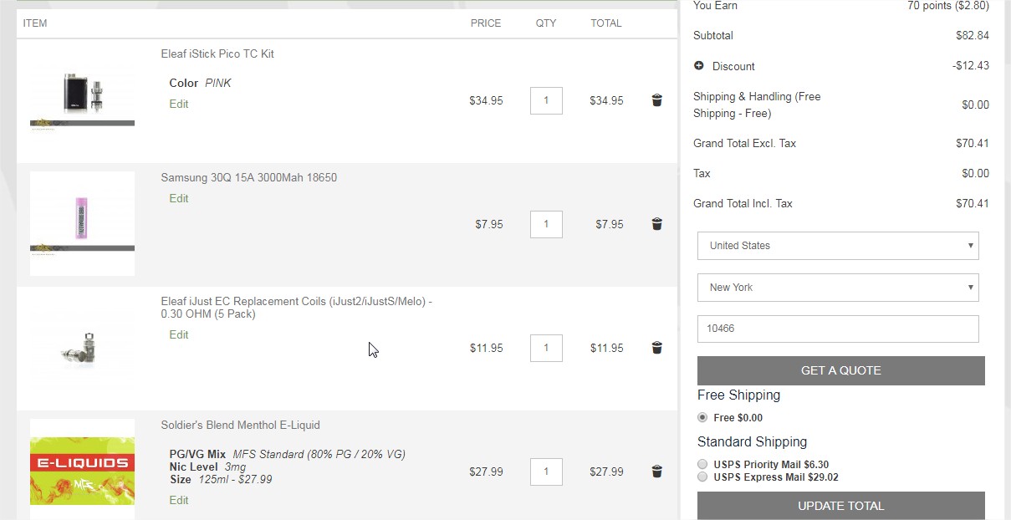This screenshot has width=1011, height=520.
Task: Open the United States country dropdown
Action: pyautogui.click(x=838, y=246)
